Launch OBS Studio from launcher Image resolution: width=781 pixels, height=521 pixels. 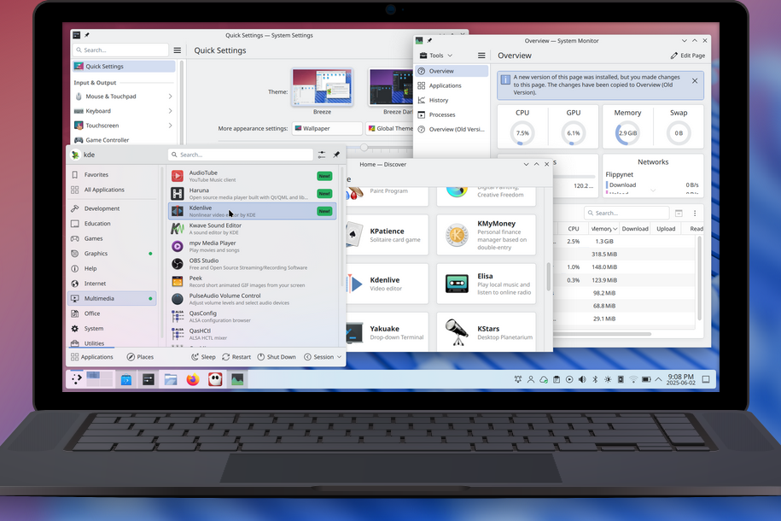coord(252,264)
